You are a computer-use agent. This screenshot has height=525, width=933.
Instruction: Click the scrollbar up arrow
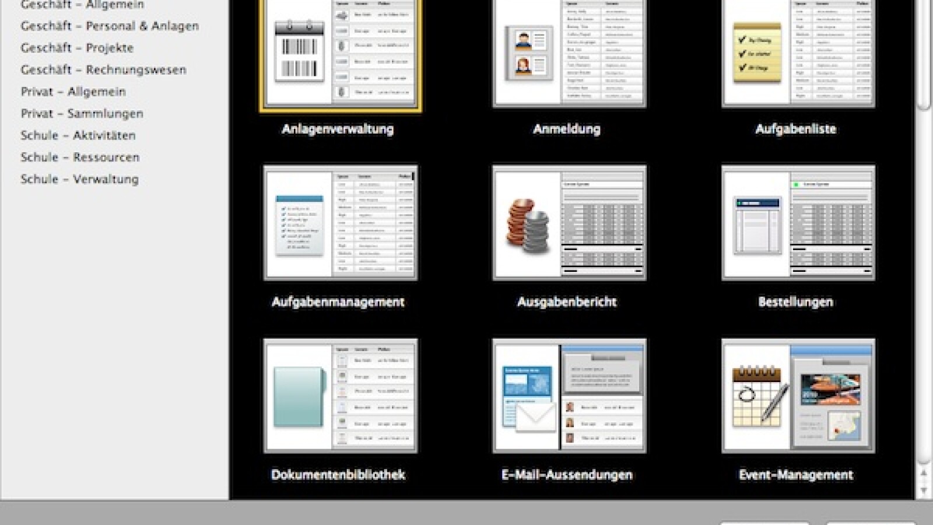[x=923, y=474]
